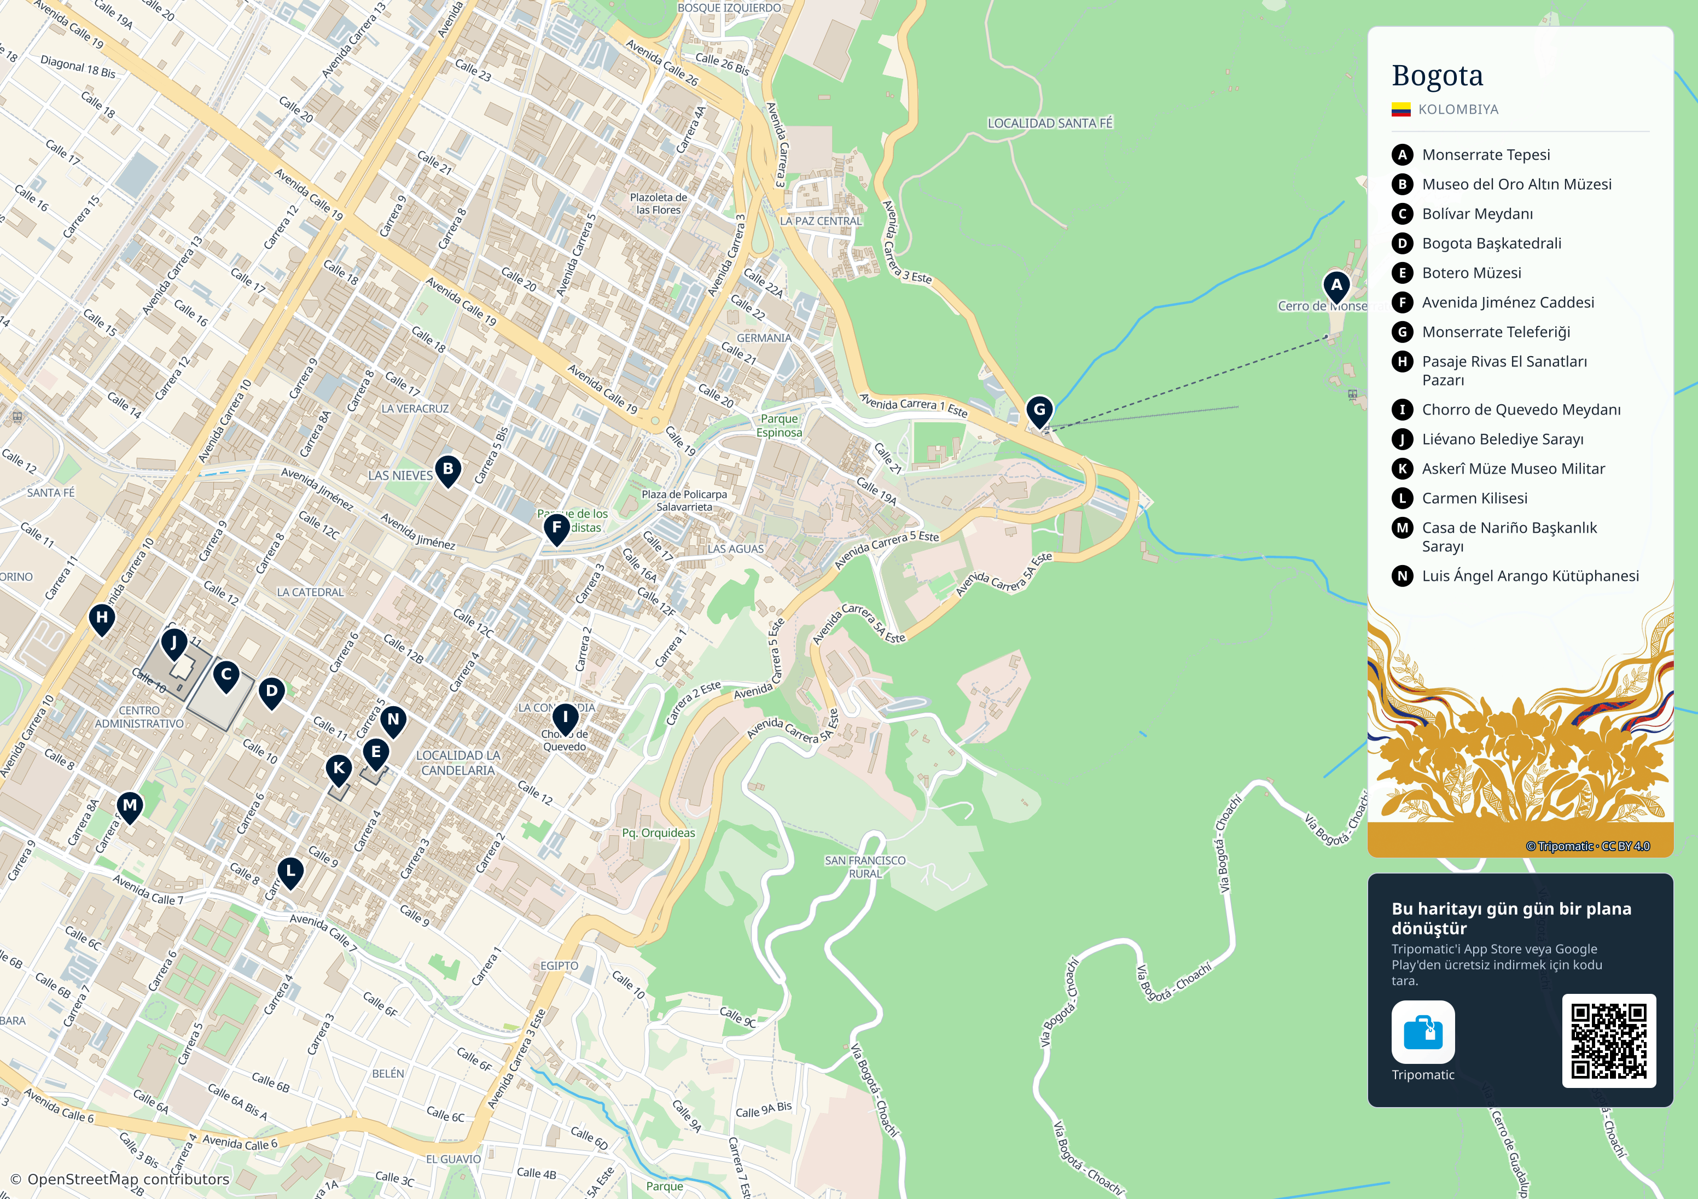Screen dimensions: 1698x1199
Task: Click the 'GERMANIA' neighborhood label
Action: [764, 338]
